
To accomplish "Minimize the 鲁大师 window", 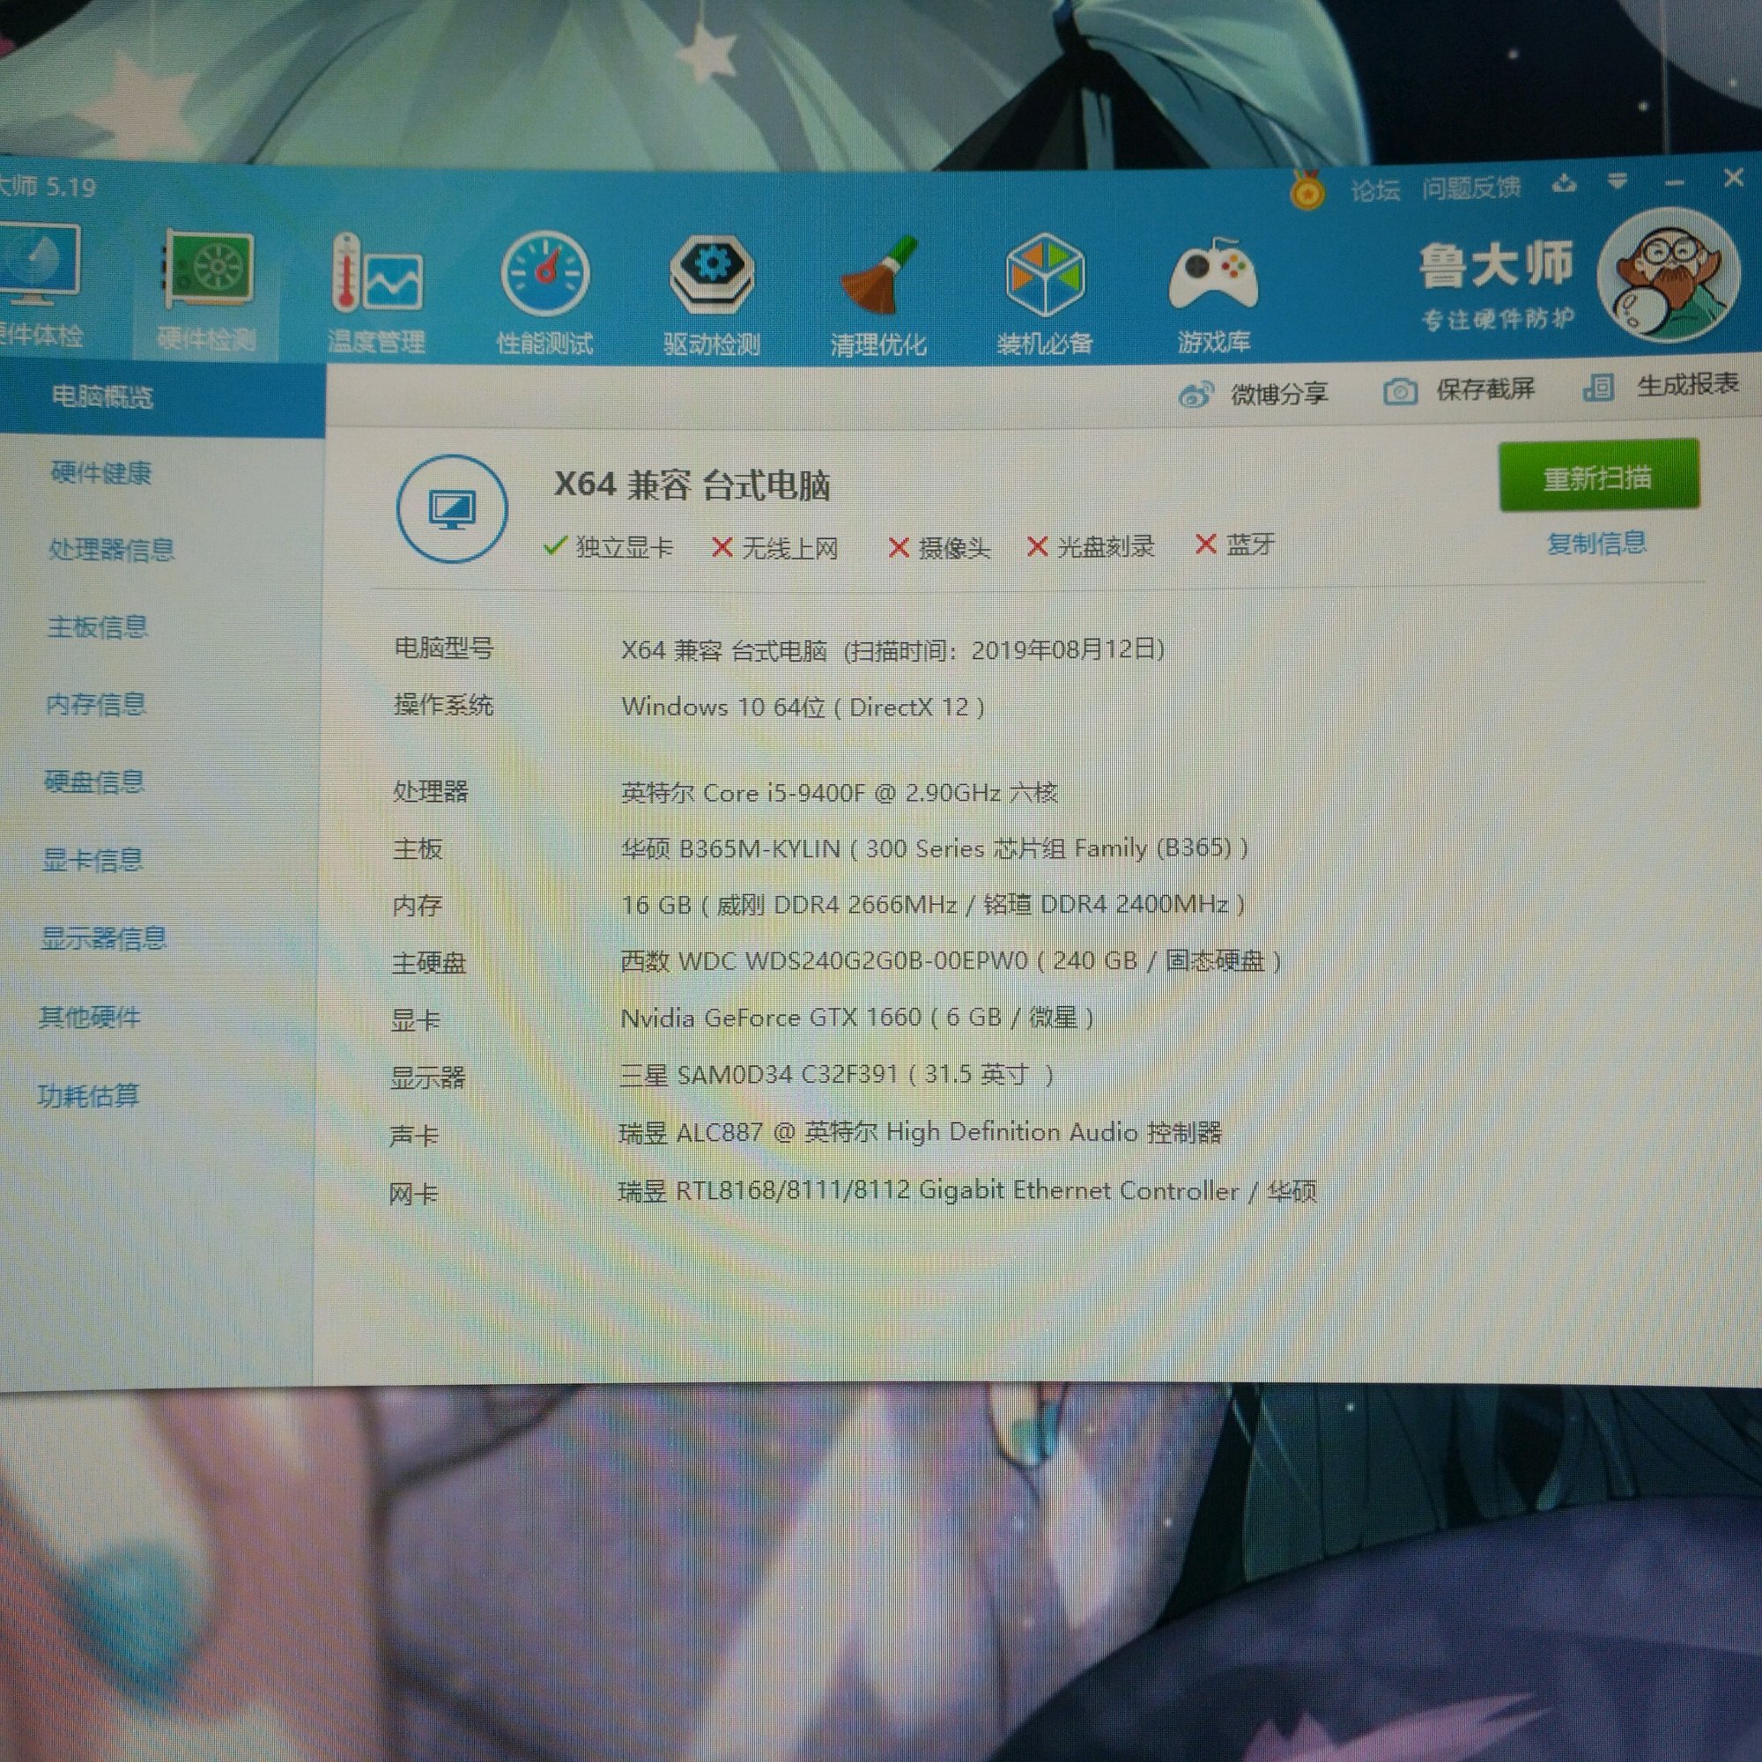I will click(1675, 183).
